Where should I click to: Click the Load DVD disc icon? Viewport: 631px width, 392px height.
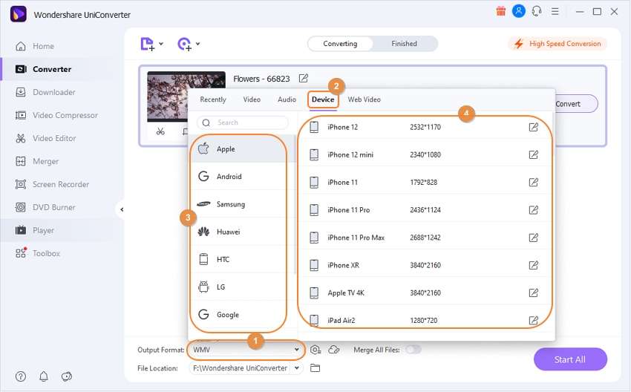tap(184, 44)
